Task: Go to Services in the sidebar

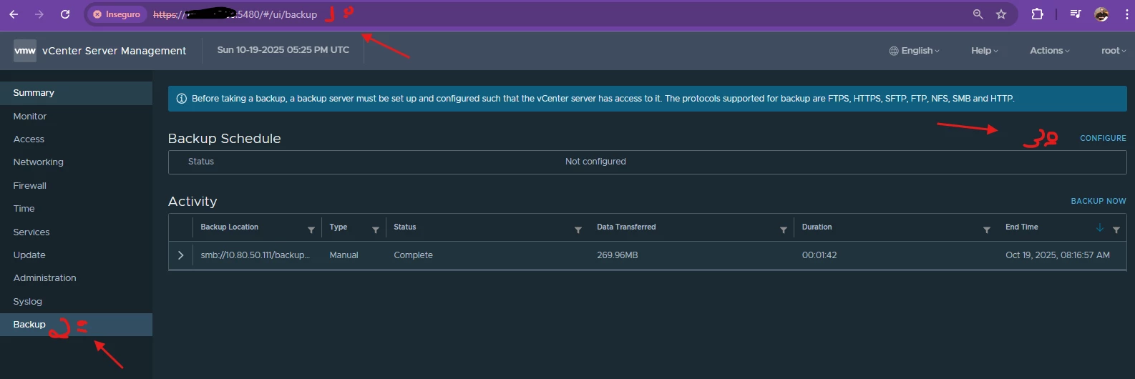Action: tap(76, 232)
